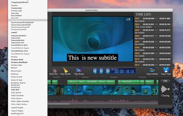
Task: Select time list entry 0006
Action: click(x=153, y=37)
